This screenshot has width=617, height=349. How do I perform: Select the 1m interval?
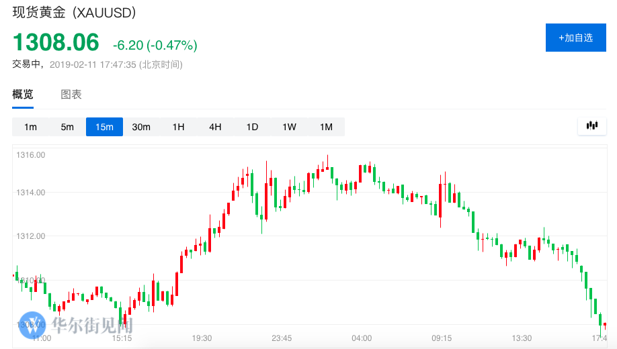(x=30, y=127)
